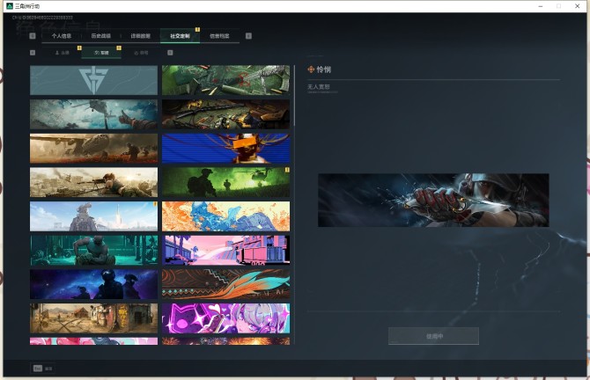Viewport: 590px width, 380px height.
Task: Click the 三角洲行动 app icon in the title bar
Action: [x=10, y=6]
